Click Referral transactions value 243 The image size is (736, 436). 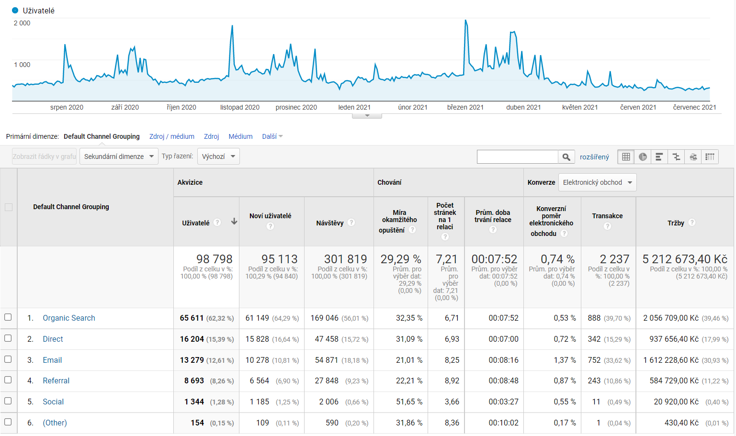tap(594, 380)
